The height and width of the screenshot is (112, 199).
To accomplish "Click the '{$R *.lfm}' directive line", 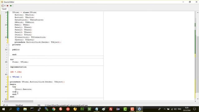I will click(16, 72).
